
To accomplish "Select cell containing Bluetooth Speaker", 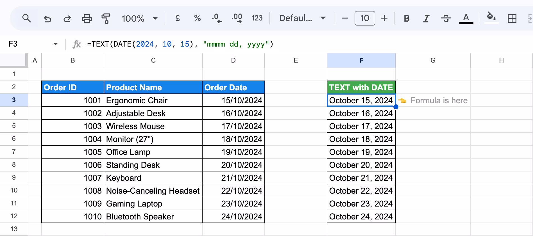I will click(153, 216).
